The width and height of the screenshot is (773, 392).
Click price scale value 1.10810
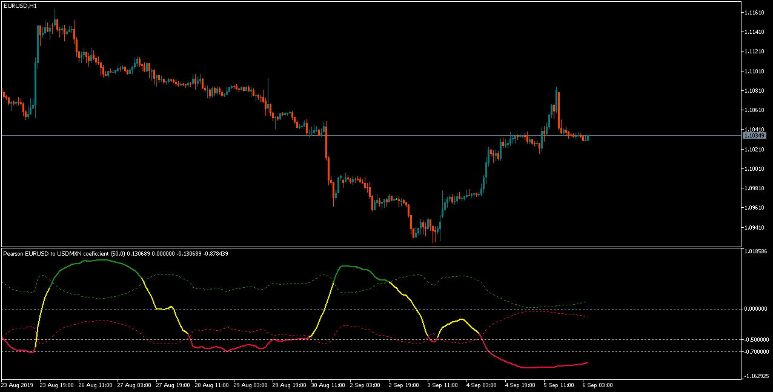pos(755,90)
